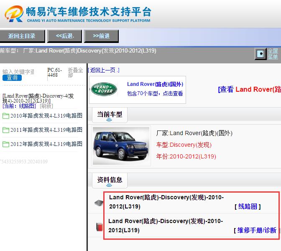Go back with the <<后退 button
The image size is (281, 251).
[x=64, y=36]
